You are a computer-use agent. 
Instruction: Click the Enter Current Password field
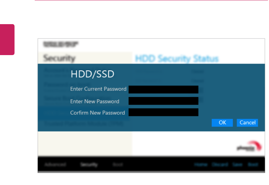tap(163, 89)
